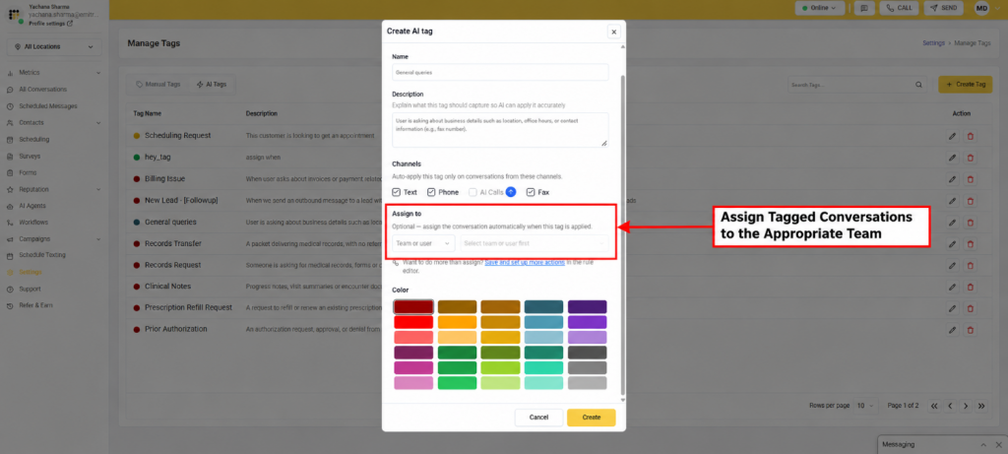Open the Online status dropdown
This screenshot has width=1008, height=454.
point(820,8)
